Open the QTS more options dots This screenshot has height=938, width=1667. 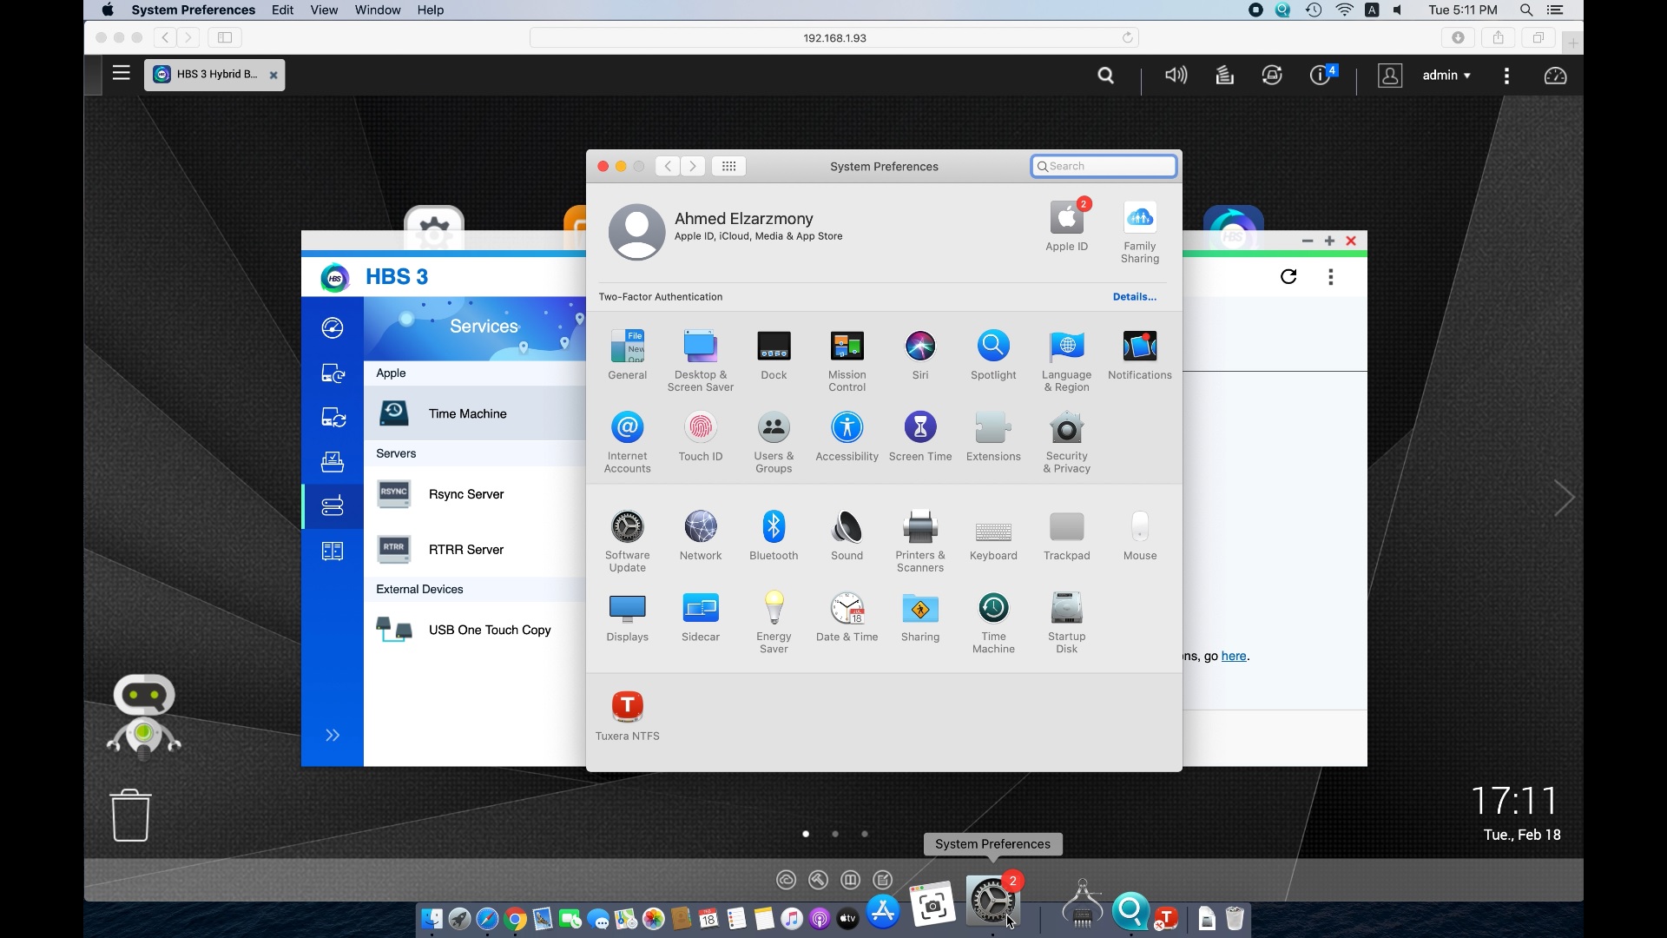click(1506, 76)
